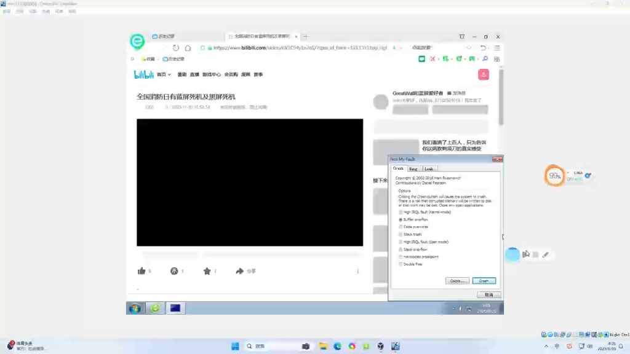Click the stop square on floating recorder
Screen dimensions: 630x354
click(536, 255)
